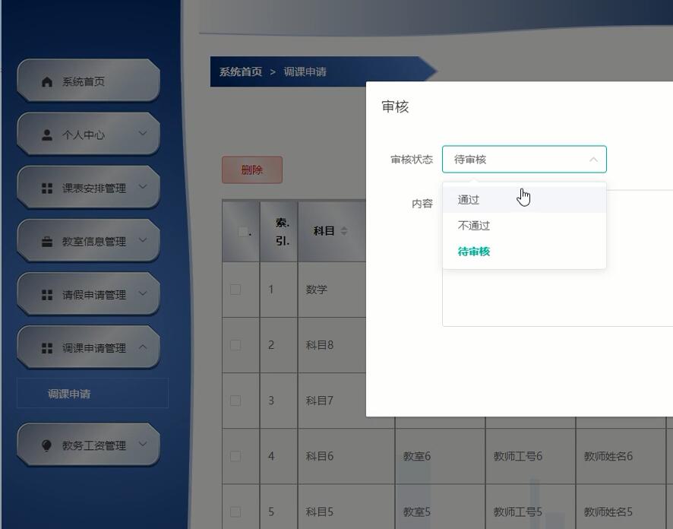
Task: Collapse the 调课申请管理 menu chevron
Action: point(143,347)
